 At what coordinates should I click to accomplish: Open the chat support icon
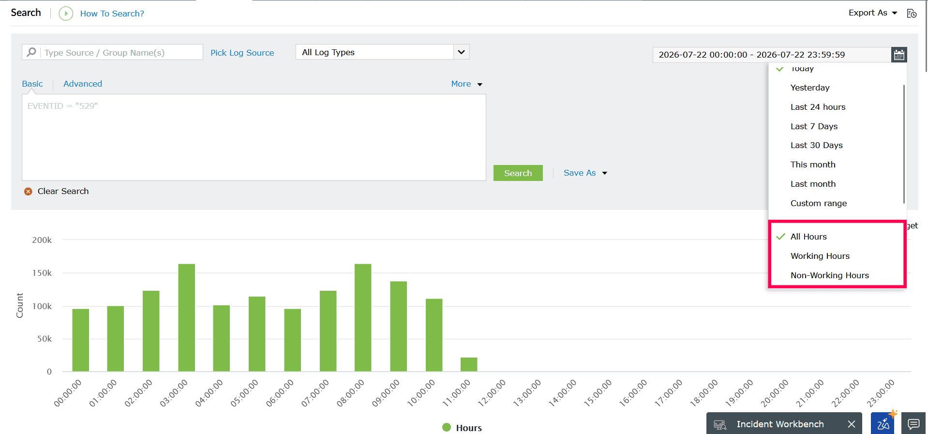click(x=913, y=424)
